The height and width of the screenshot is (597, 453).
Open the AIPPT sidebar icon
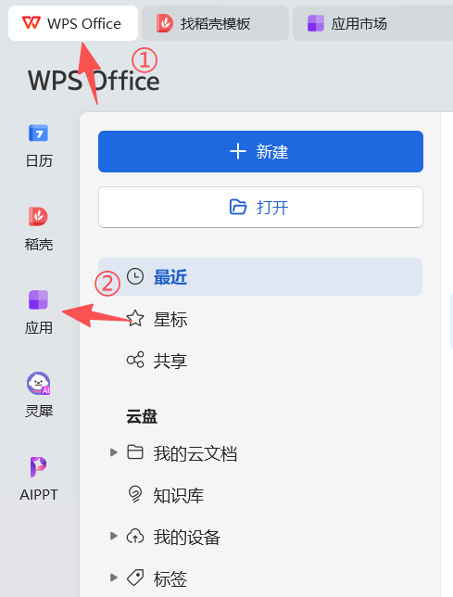click(38, 467)
